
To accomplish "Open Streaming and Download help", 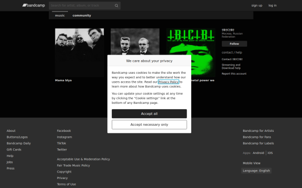I will click(x=231, y=66).
